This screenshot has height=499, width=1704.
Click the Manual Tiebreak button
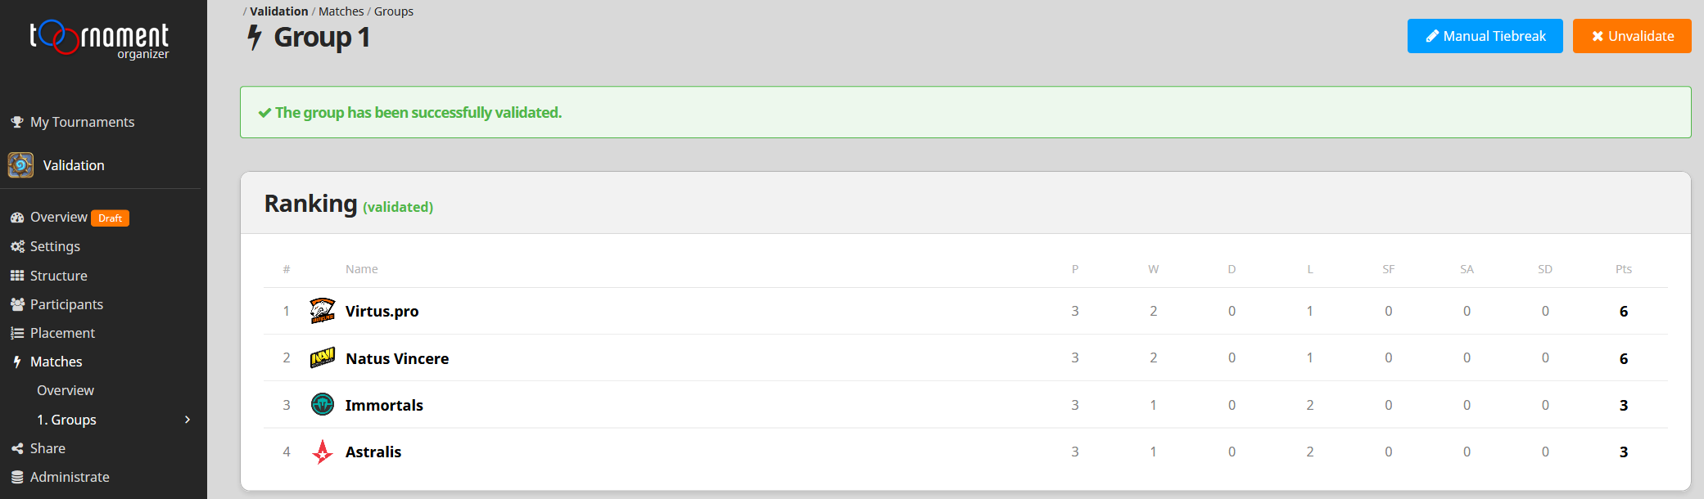[1485, 36]
